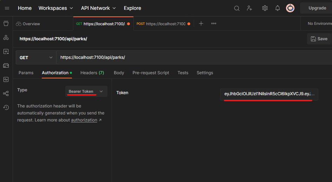Open the Headers (7) tab
The image size is (332, 182).
coord(92,73)
